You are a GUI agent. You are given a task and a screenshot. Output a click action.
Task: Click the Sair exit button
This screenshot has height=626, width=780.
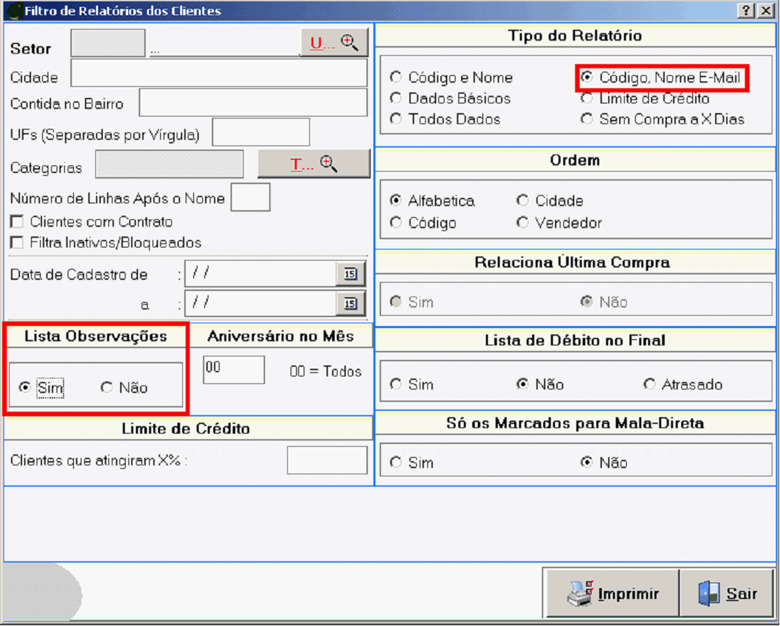pos(728,594)
